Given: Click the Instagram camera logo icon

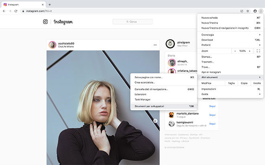Looking at the screenshot, I should click(x=45, y=22).
